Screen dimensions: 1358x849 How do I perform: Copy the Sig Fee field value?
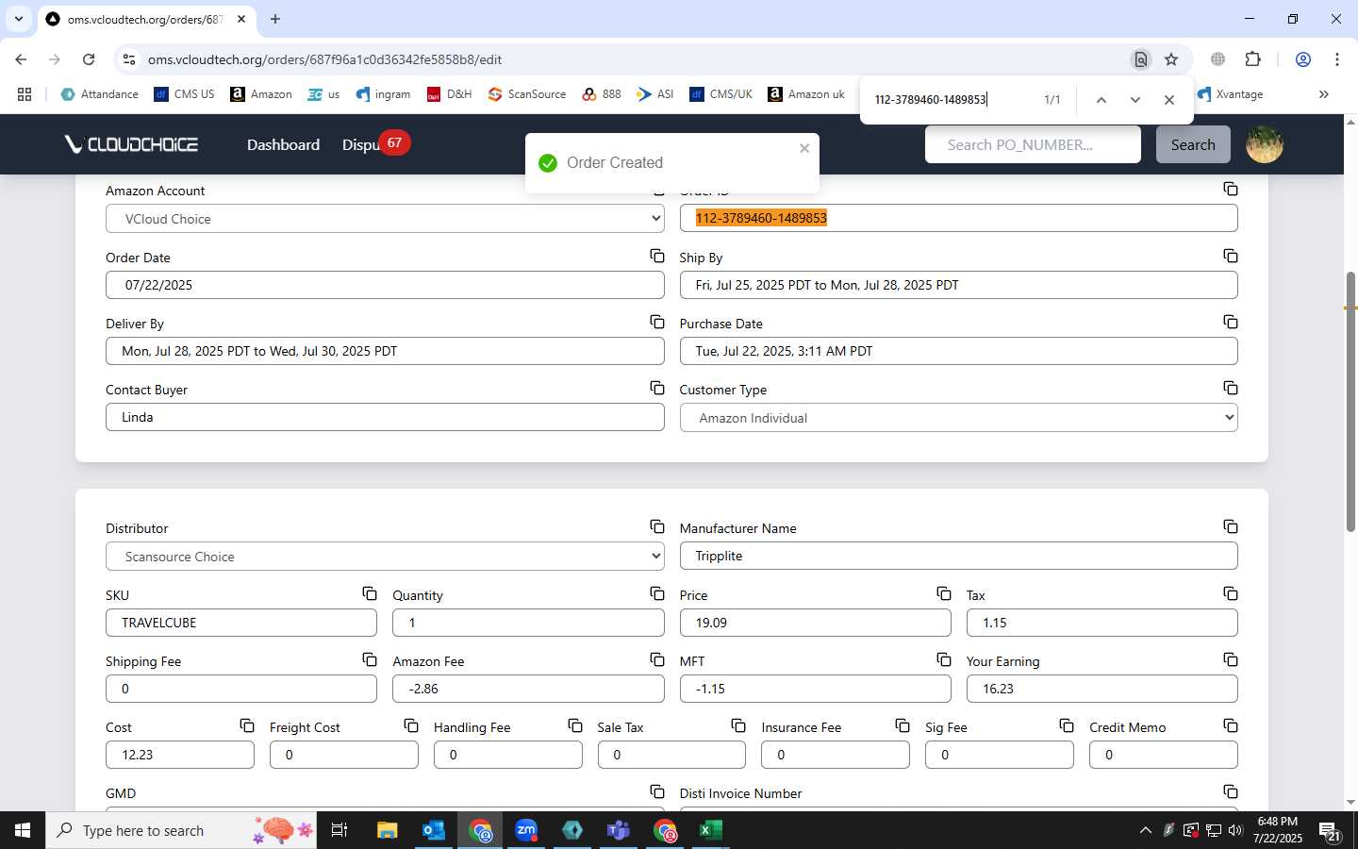coord(1067,725)
